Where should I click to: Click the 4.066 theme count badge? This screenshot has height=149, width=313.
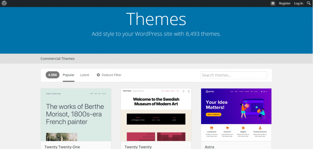click(x=52, y=75)
